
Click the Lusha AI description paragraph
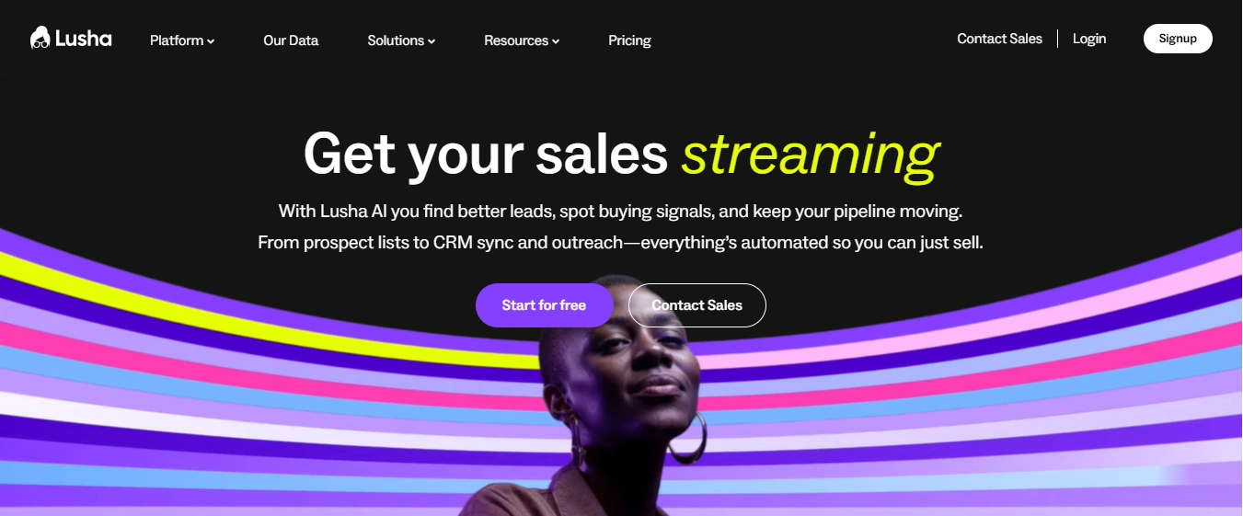click(621, 227)
